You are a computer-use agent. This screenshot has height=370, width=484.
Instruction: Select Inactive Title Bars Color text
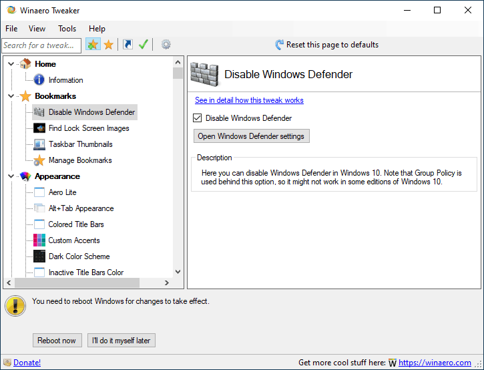(86, 272)
